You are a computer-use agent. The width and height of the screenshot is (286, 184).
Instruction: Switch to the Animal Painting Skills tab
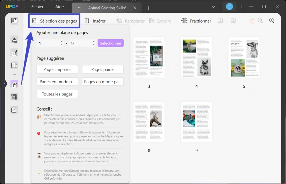107,8
